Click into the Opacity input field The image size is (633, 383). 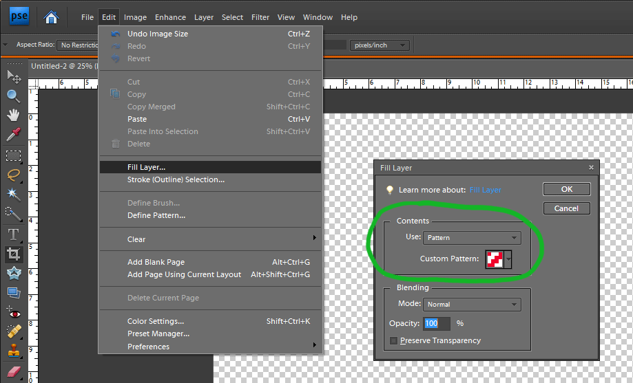[x=437, y=323]
